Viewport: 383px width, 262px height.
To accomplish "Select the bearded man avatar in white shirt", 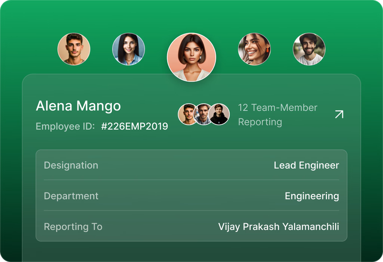I will pos(309,49).
